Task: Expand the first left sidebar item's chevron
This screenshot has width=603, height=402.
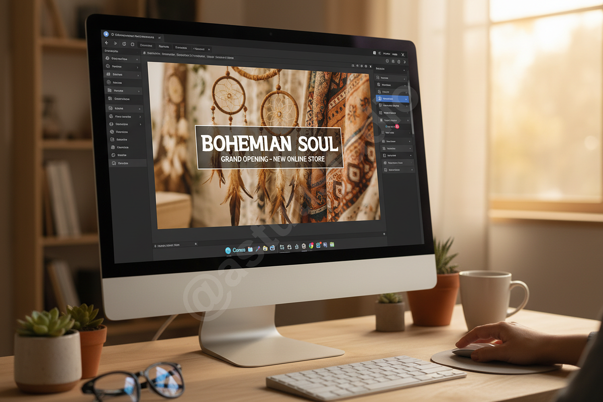Action: click(137, 59)
